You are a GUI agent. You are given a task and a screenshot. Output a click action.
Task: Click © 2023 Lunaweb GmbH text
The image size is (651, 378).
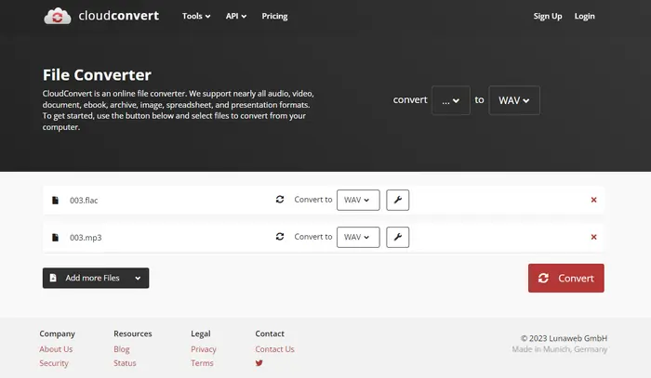coord(564,338)
